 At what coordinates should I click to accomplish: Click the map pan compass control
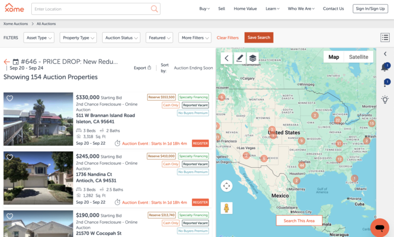pyautogui.click(x=227, y=186)
